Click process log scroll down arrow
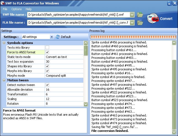The width and height of the screenshot is (178, 136). (x=174, y=132)
